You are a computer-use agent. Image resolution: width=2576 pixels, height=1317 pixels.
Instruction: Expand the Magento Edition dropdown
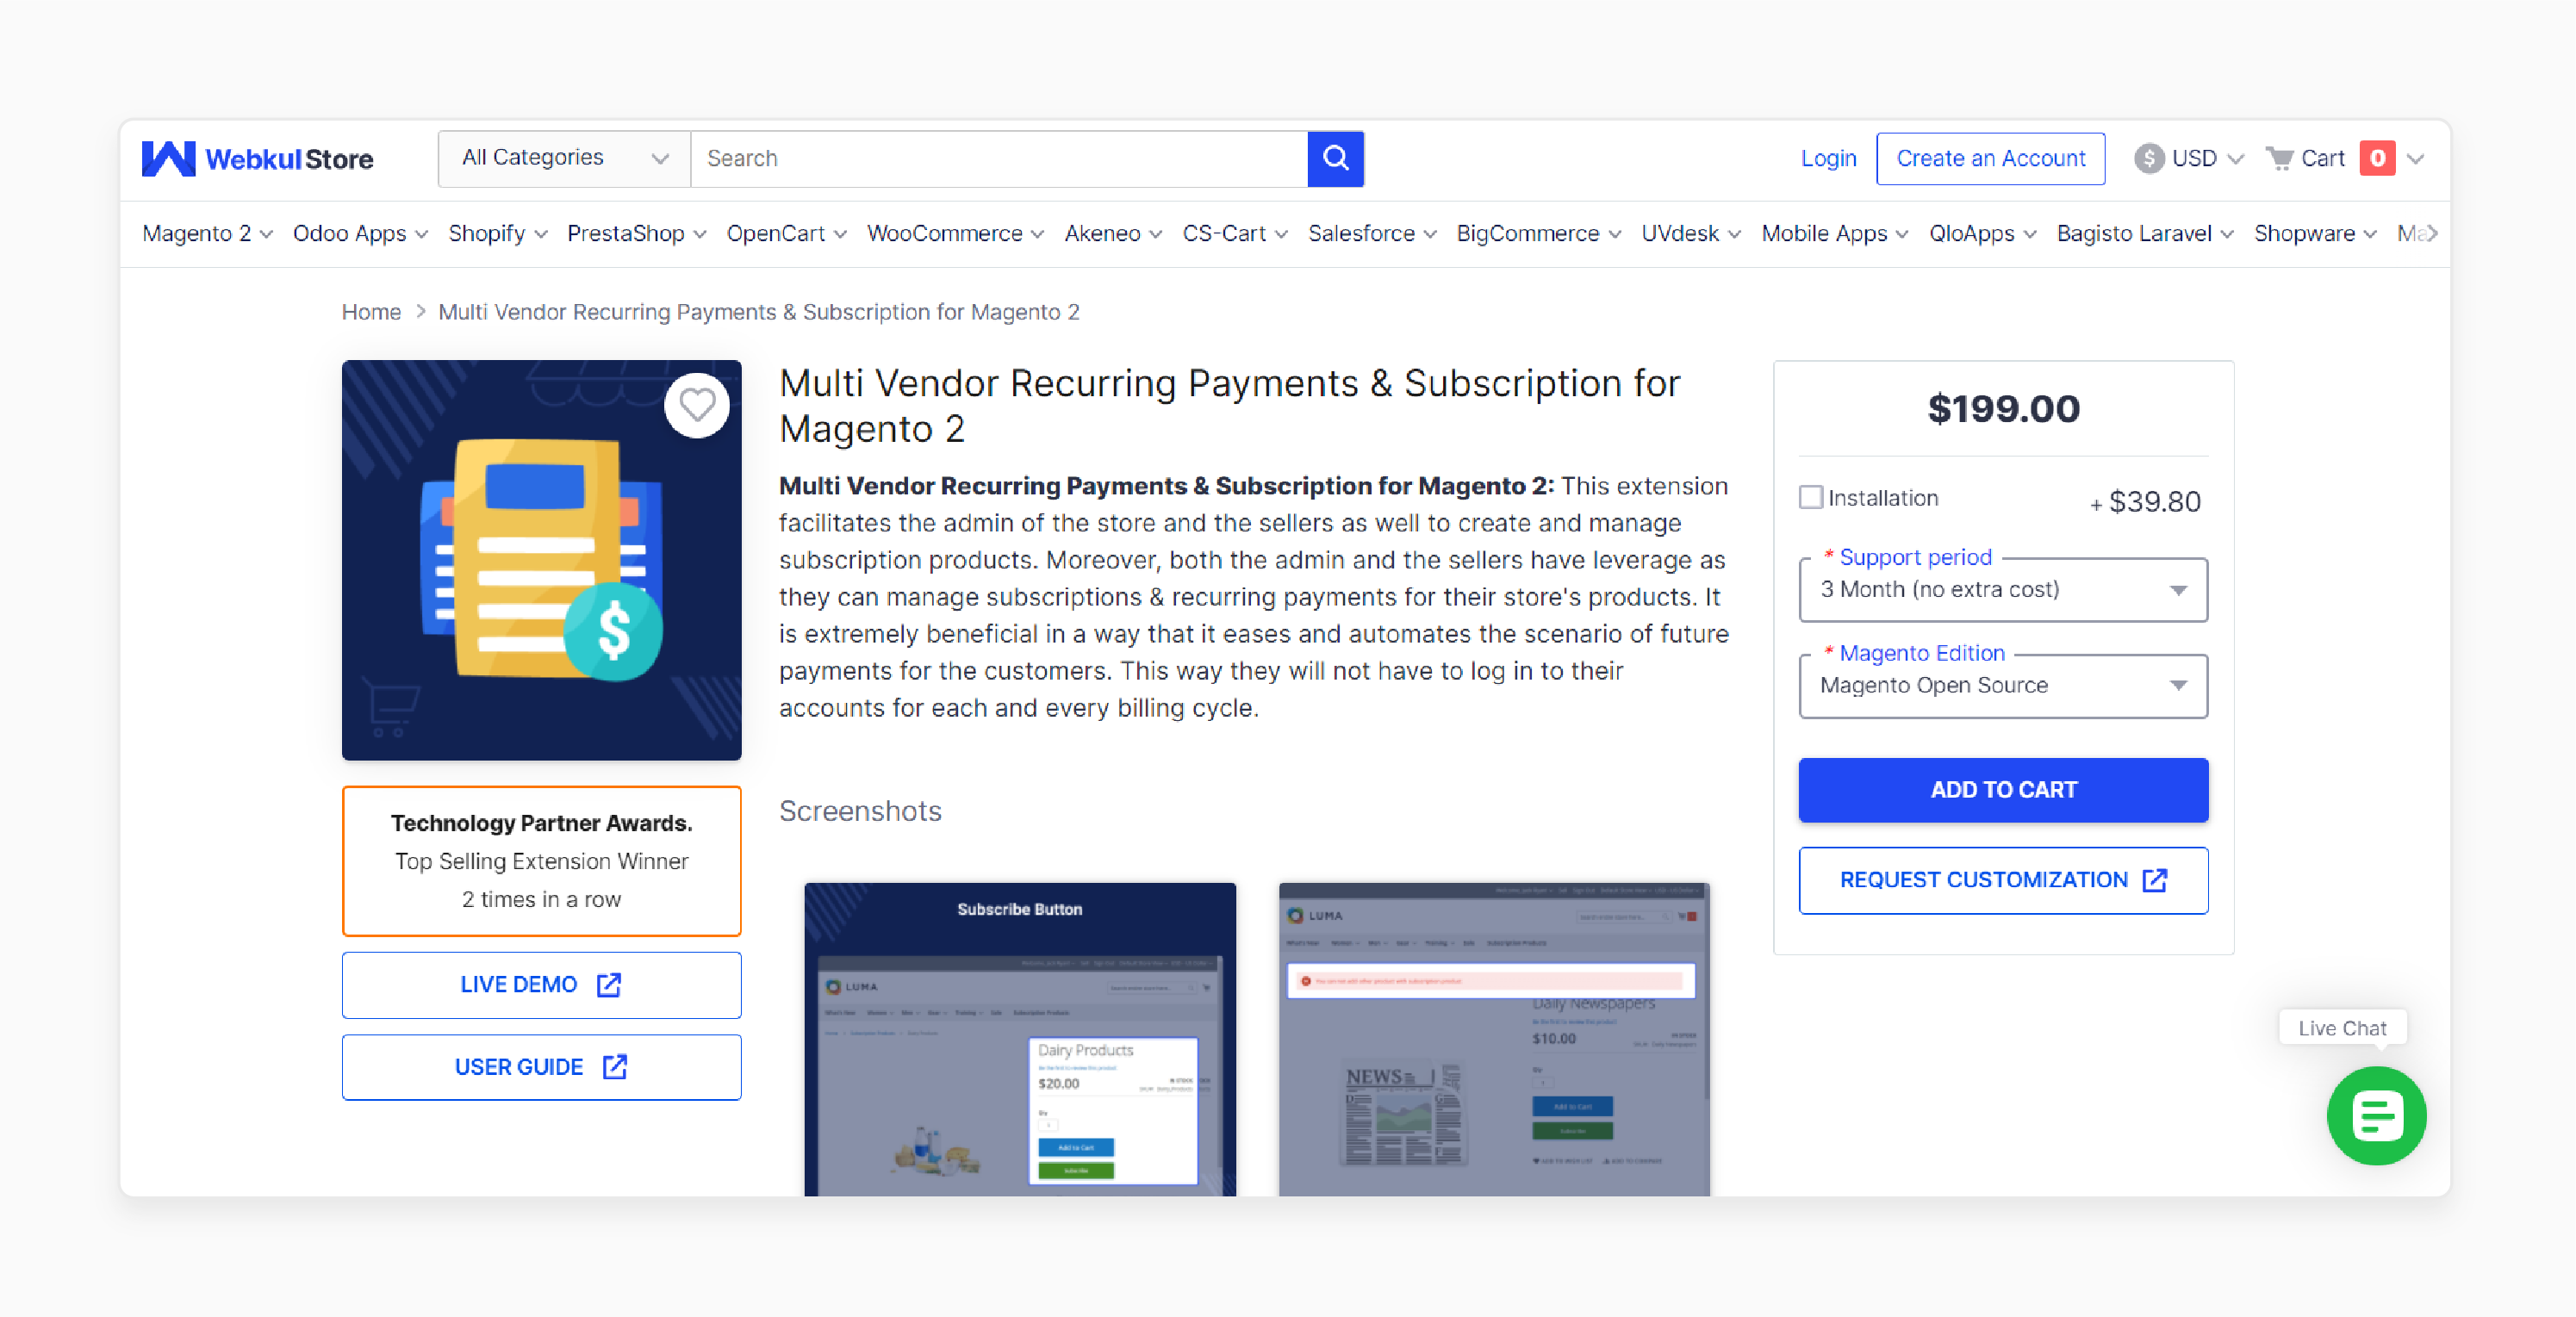[2003, 685]
